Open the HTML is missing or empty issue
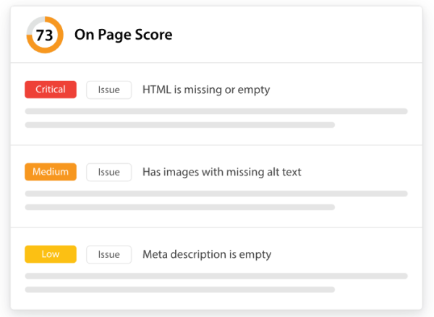This screenshot has width=434, height=317. tap(205, 90)
